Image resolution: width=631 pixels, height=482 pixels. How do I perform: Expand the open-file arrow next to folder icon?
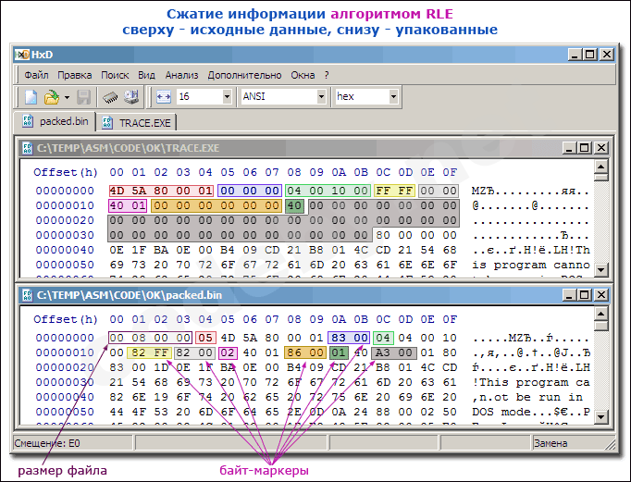[x=67, y=97]
